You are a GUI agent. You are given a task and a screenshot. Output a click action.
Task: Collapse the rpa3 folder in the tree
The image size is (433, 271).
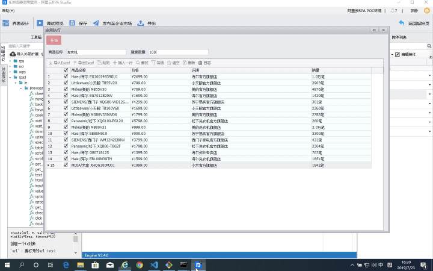tap(10, 77)
